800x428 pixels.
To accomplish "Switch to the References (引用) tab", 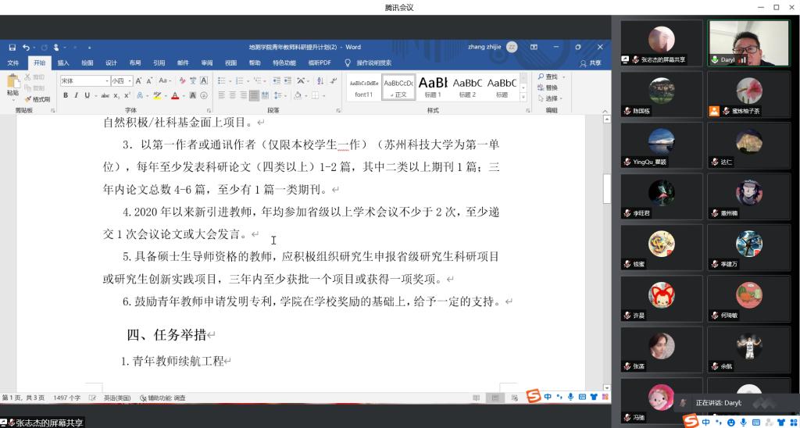I will click(159, 62).
